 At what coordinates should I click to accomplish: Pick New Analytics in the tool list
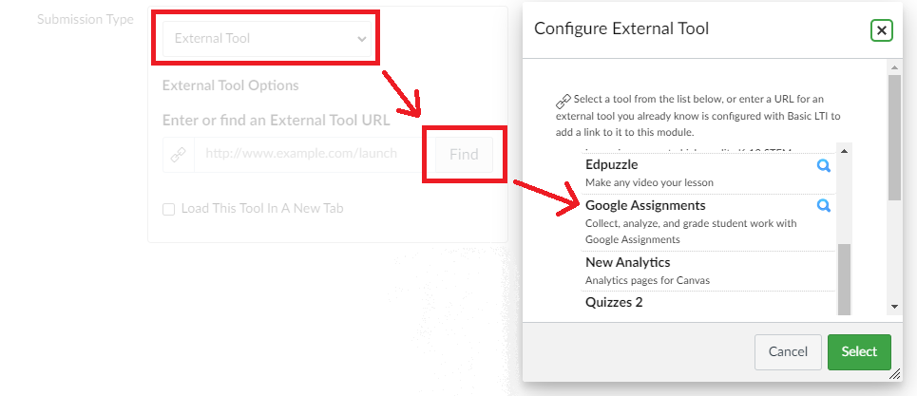[x=627, y=262]
